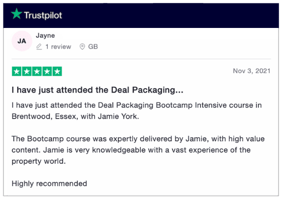The height and width of the screenshot is (200, 282).
Task: Click the pencil review count icon
Action: pyautogui.click(x=39, y=47)
